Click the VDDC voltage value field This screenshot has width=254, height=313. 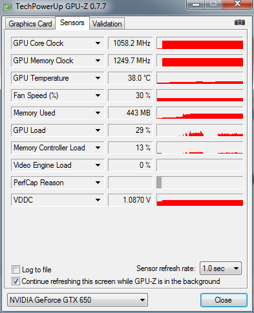(131, 200)
